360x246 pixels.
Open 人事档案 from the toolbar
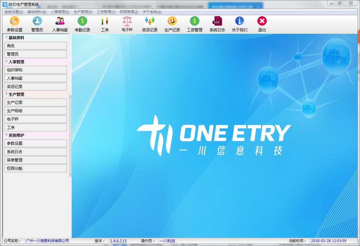[60, 24]
